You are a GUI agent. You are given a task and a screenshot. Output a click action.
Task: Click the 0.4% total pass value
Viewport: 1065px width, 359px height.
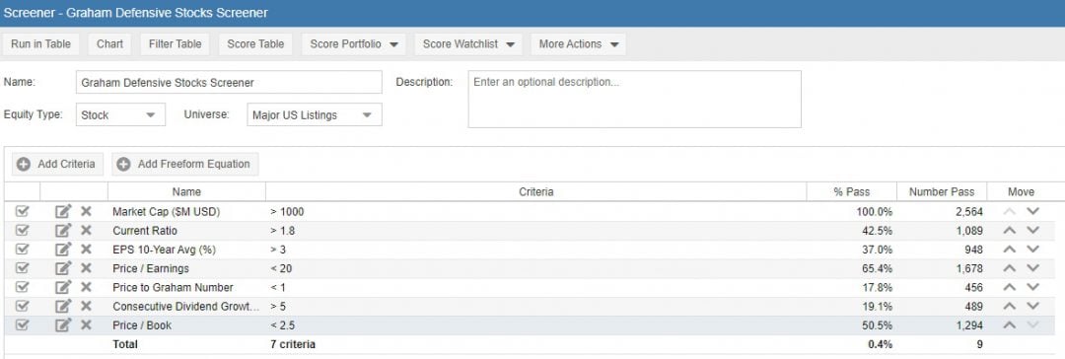881,344
